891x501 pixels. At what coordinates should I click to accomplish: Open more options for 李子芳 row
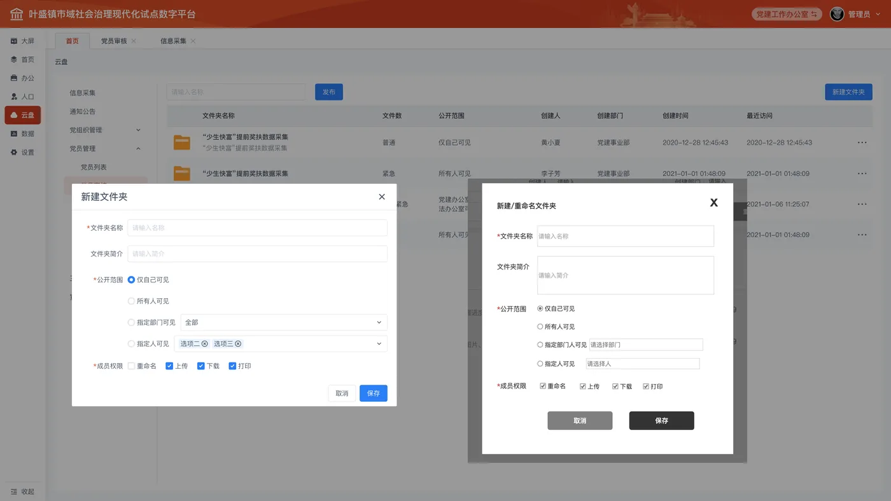click(862, 174)
